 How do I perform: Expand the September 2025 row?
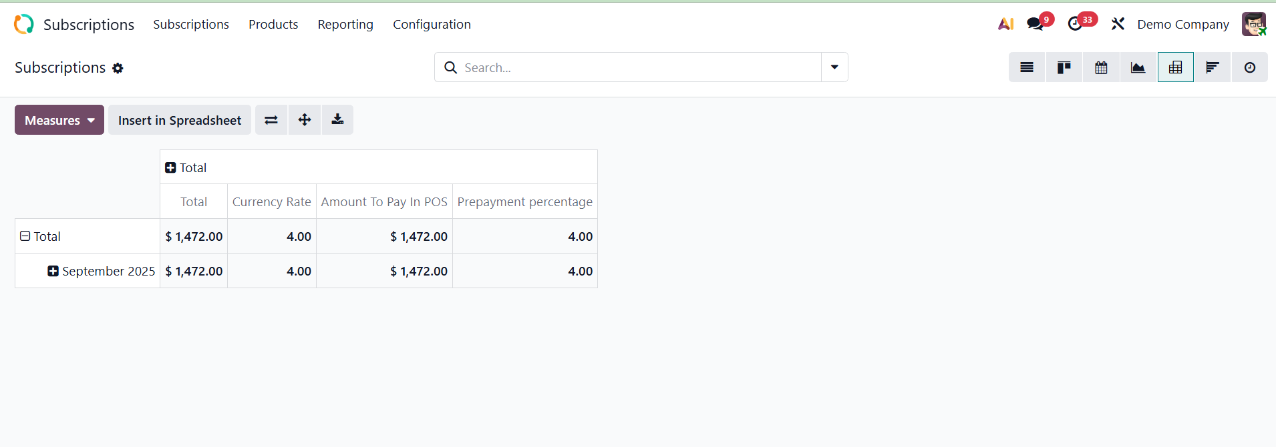(53, 271)
